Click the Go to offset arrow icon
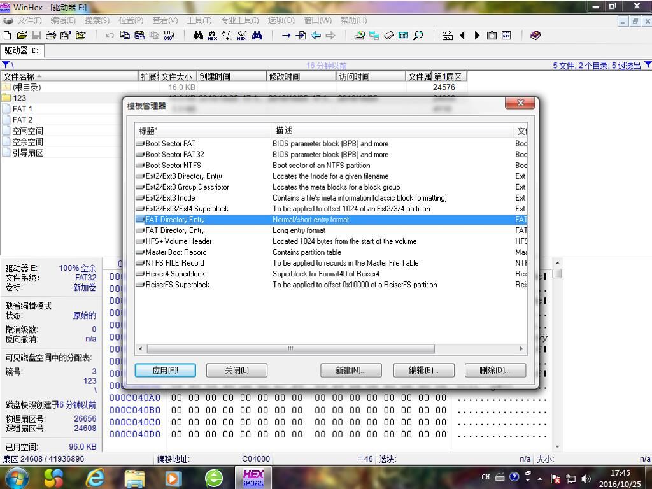This screenshot has width=652, height=489. click(x=286, y=36)
